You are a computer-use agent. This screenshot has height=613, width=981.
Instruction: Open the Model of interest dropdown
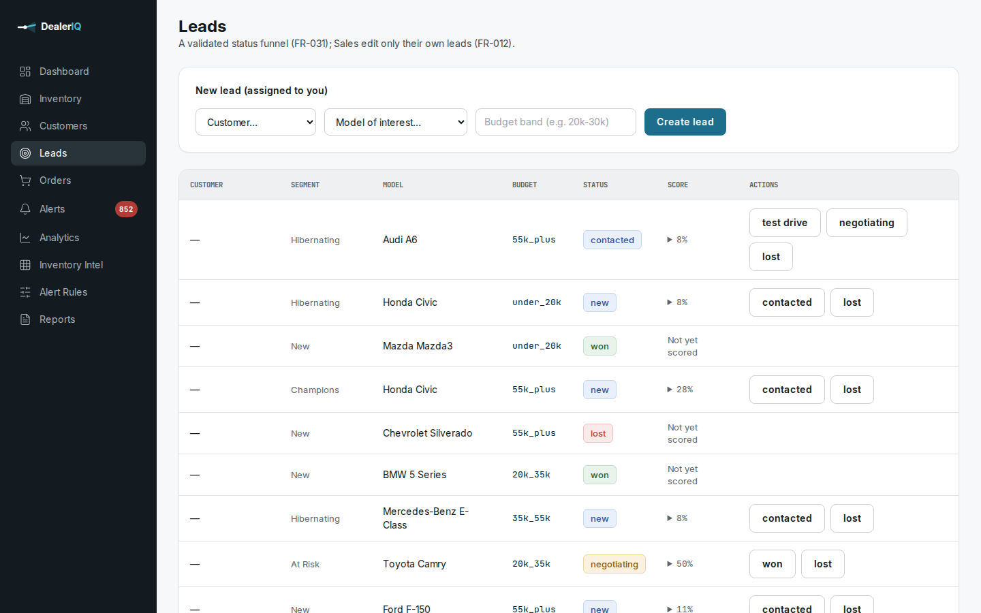coord(396,122)
